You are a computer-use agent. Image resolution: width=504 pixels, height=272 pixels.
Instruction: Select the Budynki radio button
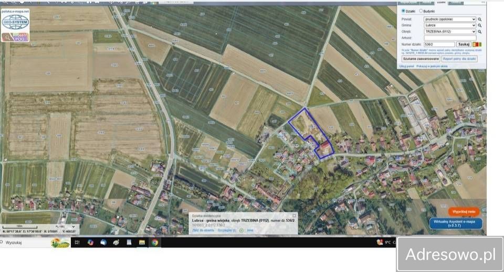pos(421,11)
